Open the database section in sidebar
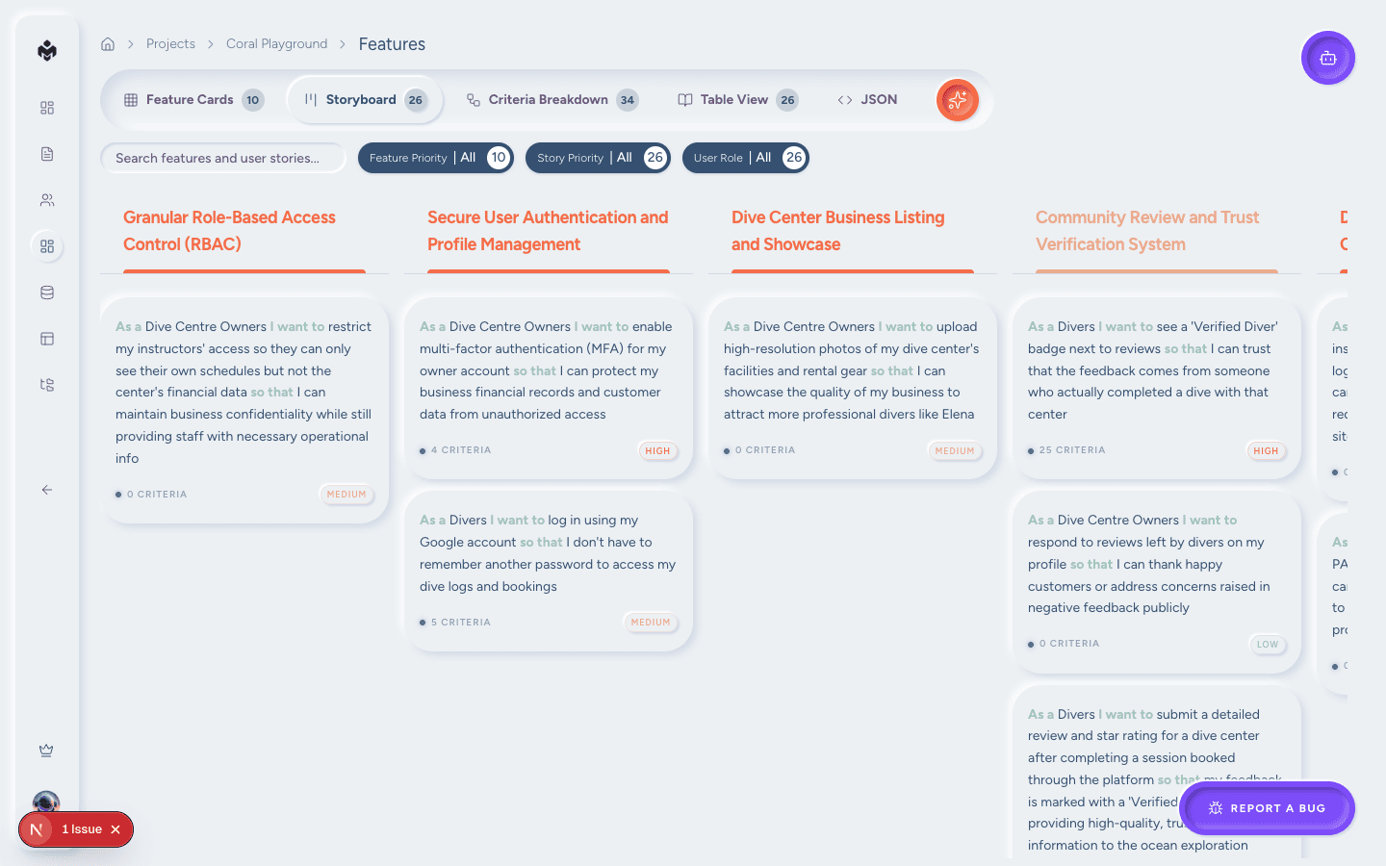Viewport: 1386px width, 866px height. pyautogui.click(x=46, y=292)
